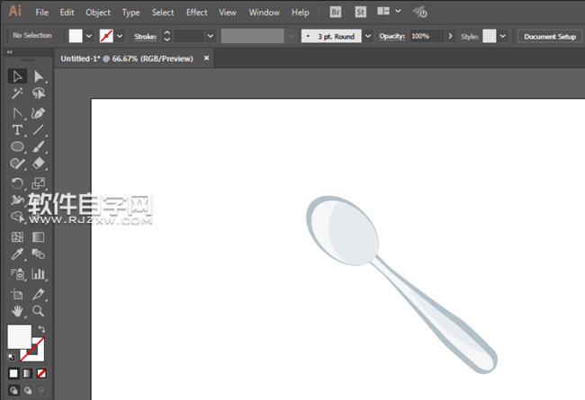This screenshot has height=400, width=585.
Task: Open the Edit menu
Action: (67, 13)
